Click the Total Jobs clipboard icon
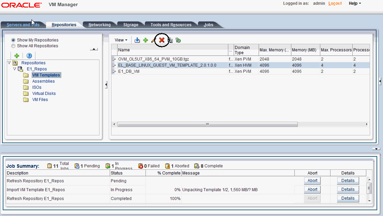383x216 pixels. coord(49,166)
